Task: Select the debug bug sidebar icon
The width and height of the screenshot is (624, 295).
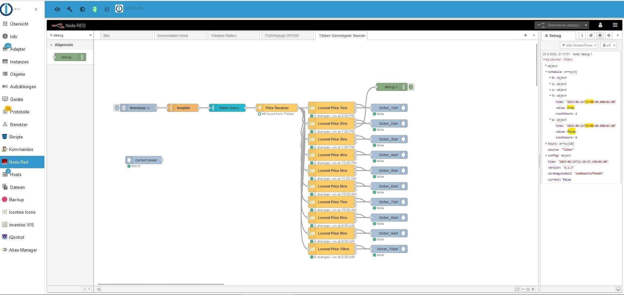Action: (x=600, y=35)
